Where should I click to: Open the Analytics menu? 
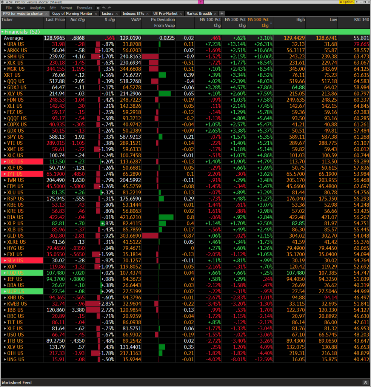[37, 8]
